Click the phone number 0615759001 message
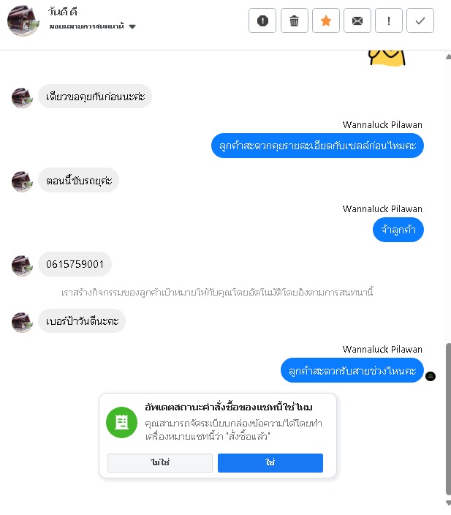Screen dimensions: 451x515 click(75, 264)
